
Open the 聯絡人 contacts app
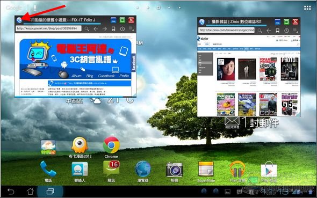[x=80, y=172]
